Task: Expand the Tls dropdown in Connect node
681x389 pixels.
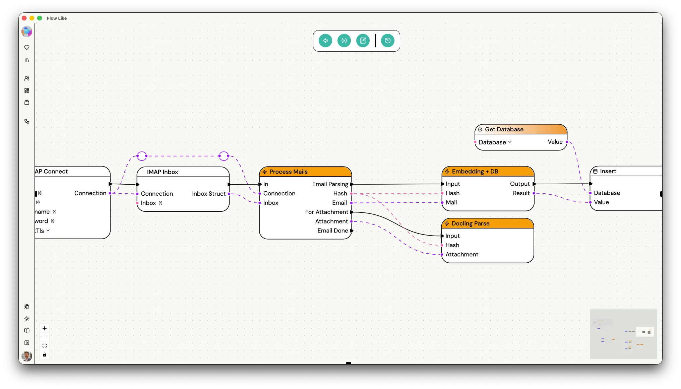Action: (x=48, y=231)
